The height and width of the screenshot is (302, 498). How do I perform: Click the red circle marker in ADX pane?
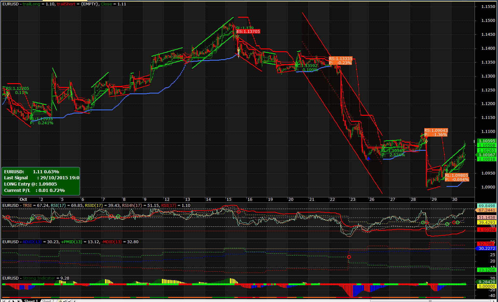pyautogui.click(x=349, y=257)
